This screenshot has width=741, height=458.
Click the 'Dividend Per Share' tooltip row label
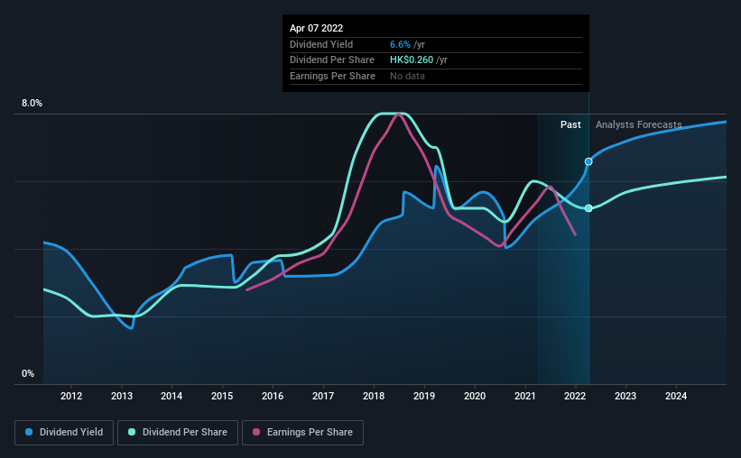click(x=332, y=60)
